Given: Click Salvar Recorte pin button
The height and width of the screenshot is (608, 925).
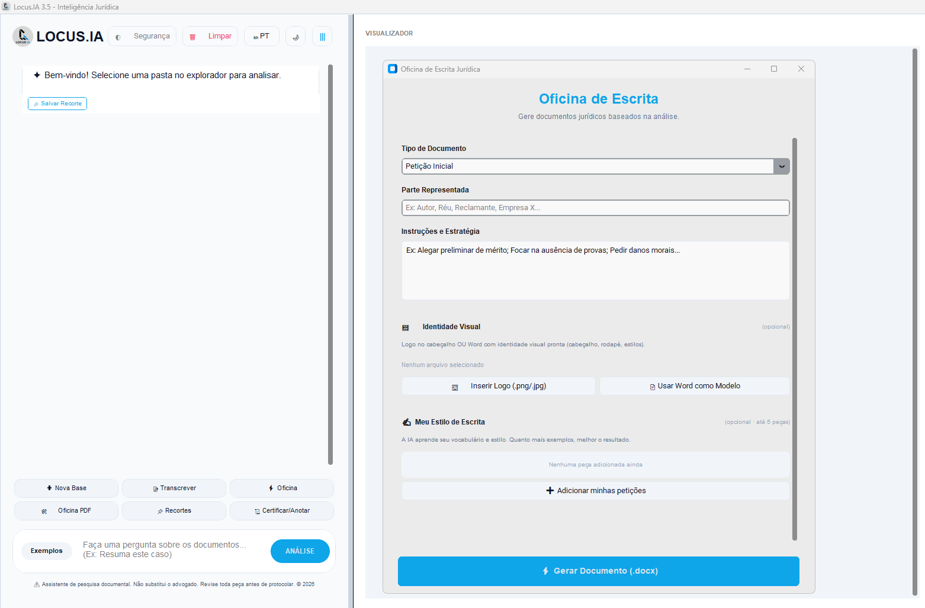Looking at the screenshot, I should coord(57,104).
